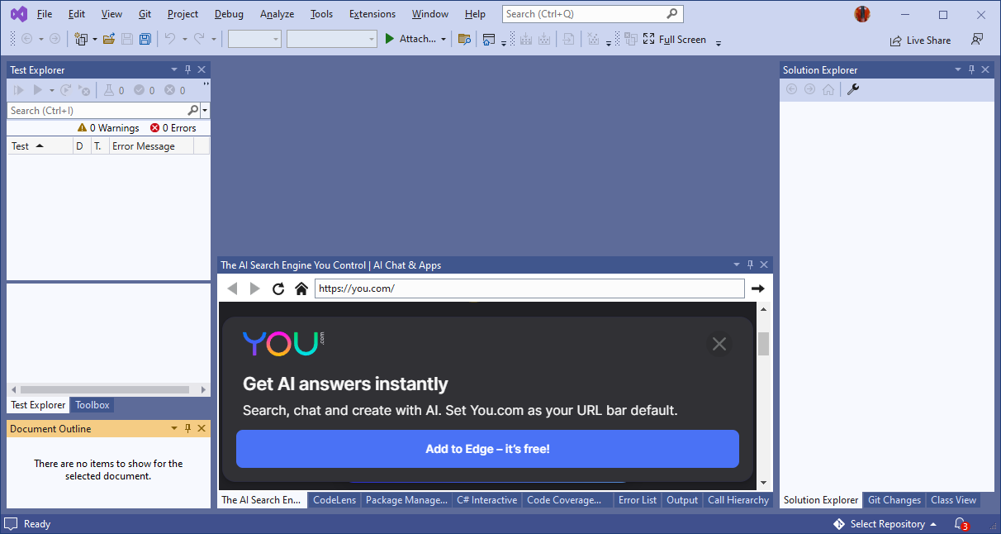The width and height of the screenshot is (1001, 534).
Task: Toggle auto-hide on the Document Outline panel
Action: (x=187, y=428)
